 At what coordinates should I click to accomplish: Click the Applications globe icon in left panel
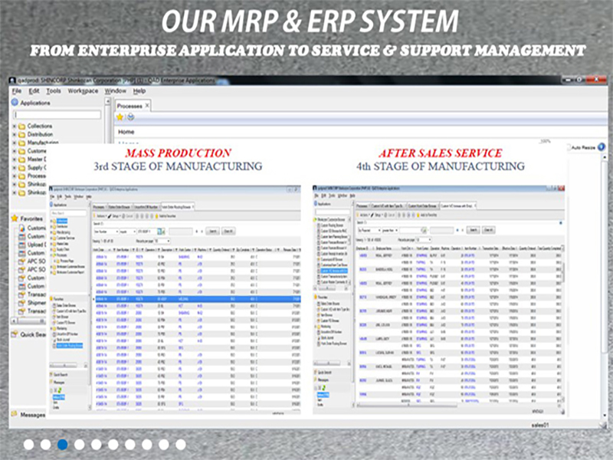click(x=14, y=103)
